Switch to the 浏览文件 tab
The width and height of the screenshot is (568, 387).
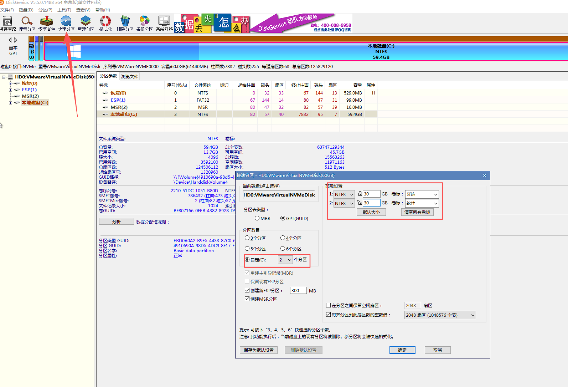tap(129, 76)
